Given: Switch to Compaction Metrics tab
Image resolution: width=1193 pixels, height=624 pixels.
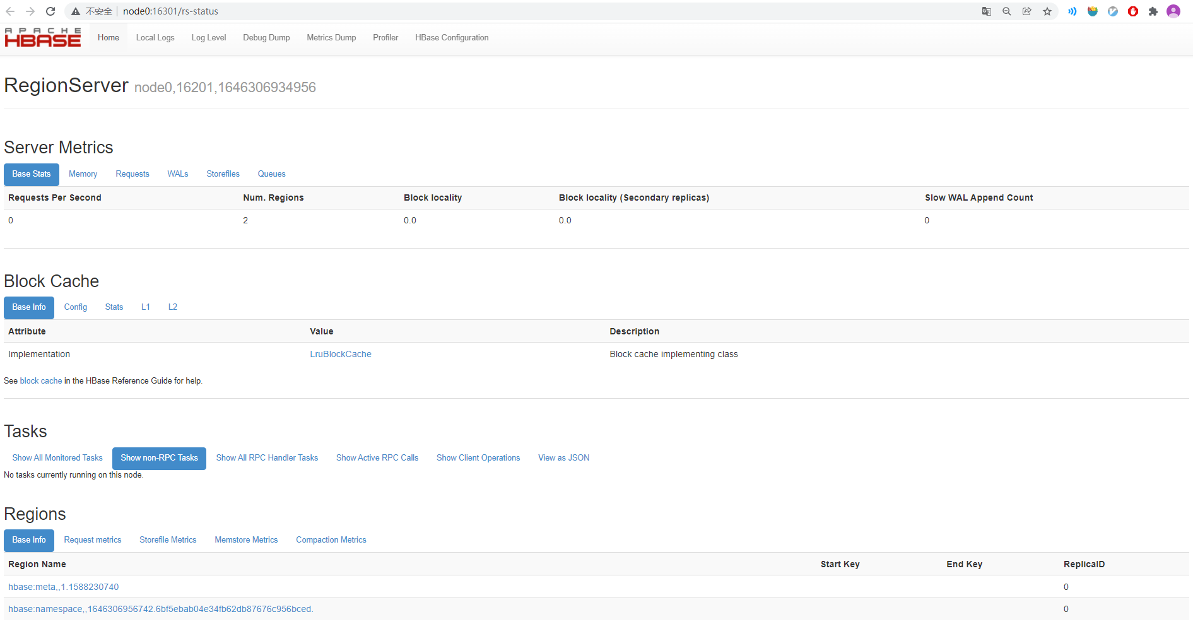Looking at the screenshot, I should pos(331,540).
